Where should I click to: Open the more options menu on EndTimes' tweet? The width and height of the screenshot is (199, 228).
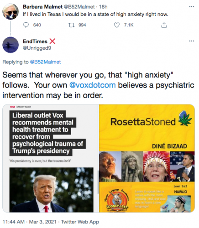192,41
